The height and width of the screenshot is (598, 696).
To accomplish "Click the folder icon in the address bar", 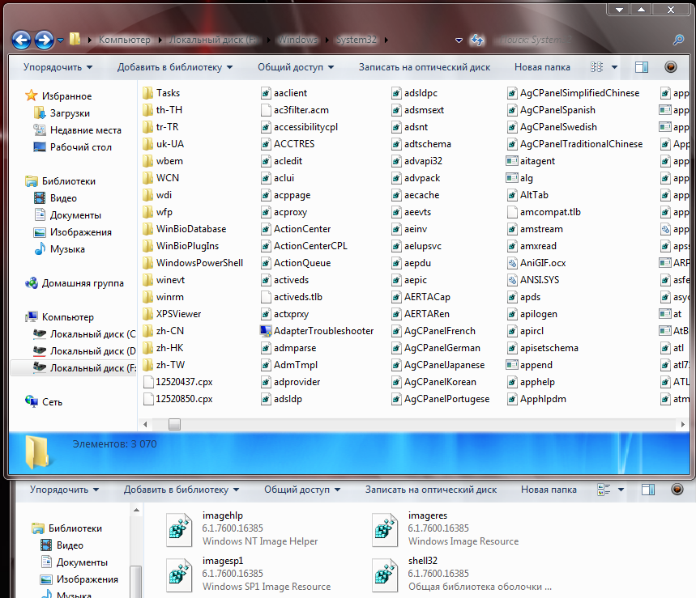I will (75, 39).
